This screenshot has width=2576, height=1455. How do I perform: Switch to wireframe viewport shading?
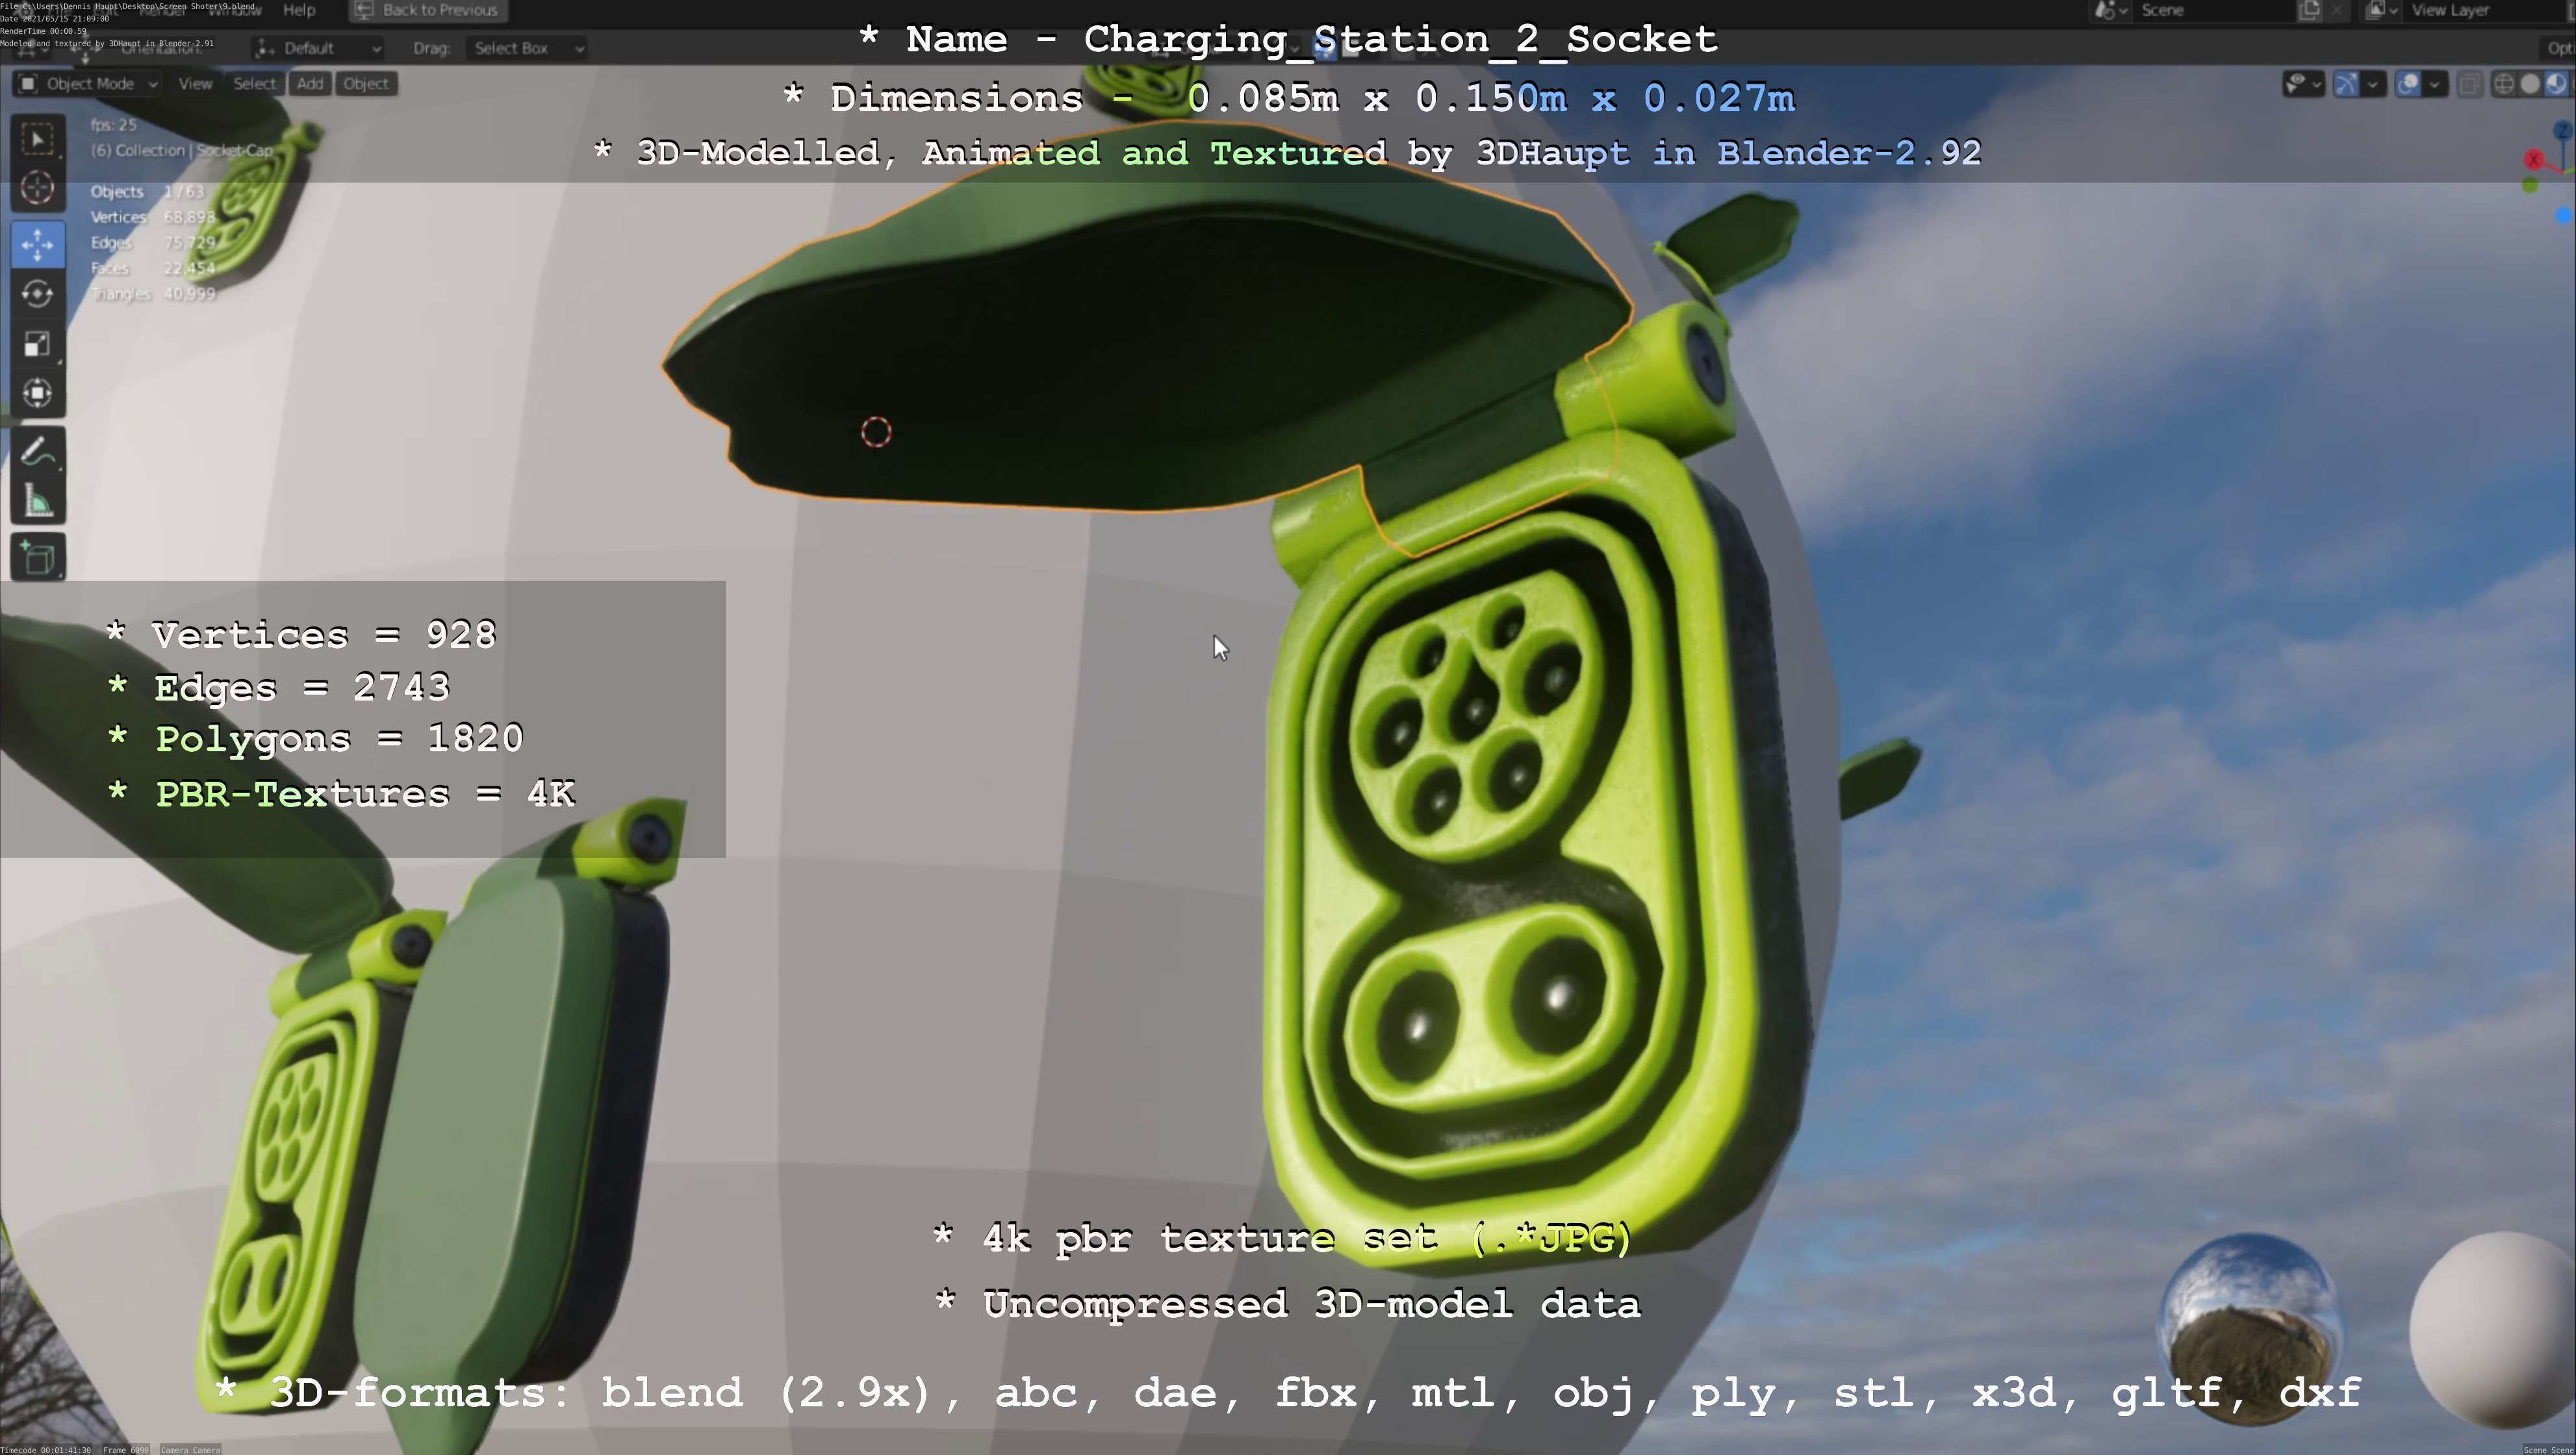point(2504,84)
